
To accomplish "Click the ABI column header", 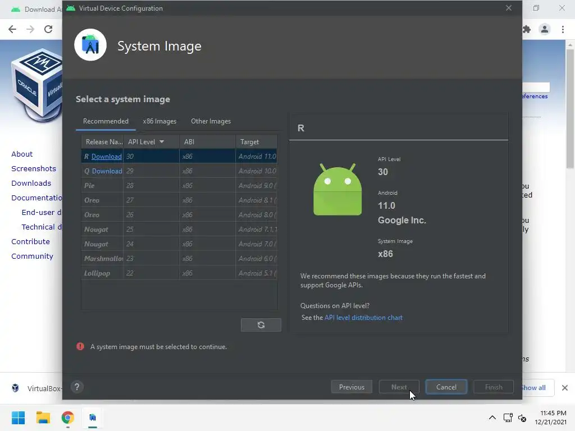I will 207,142.
